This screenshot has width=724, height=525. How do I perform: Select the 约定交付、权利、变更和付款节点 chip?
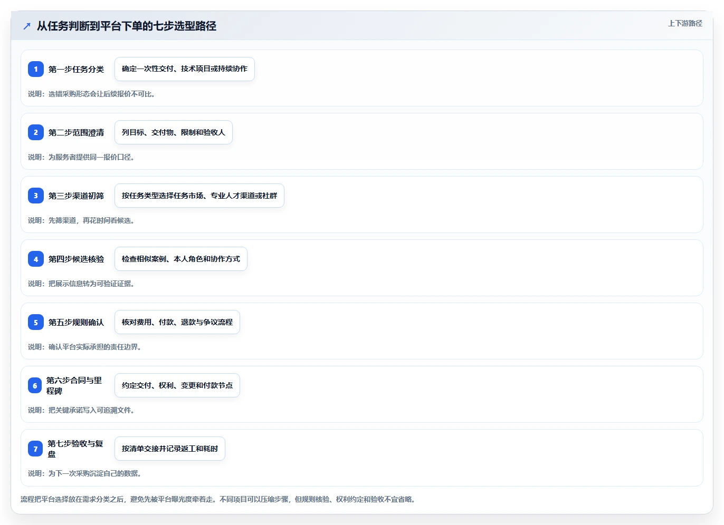tap(177, 385)
